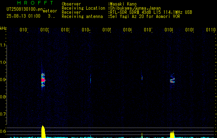Click the '3..' count beside the date

pos(51,16)
